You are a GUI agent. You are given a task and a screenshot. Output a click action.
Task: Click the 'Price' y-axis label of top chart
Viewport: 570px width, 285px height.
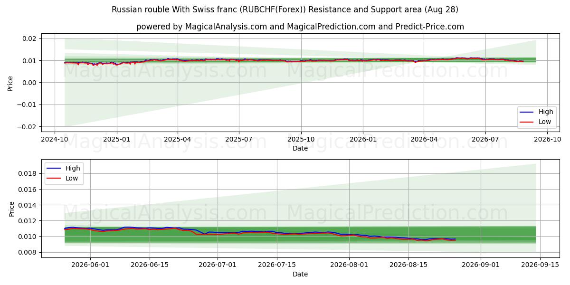coord(10,83)
